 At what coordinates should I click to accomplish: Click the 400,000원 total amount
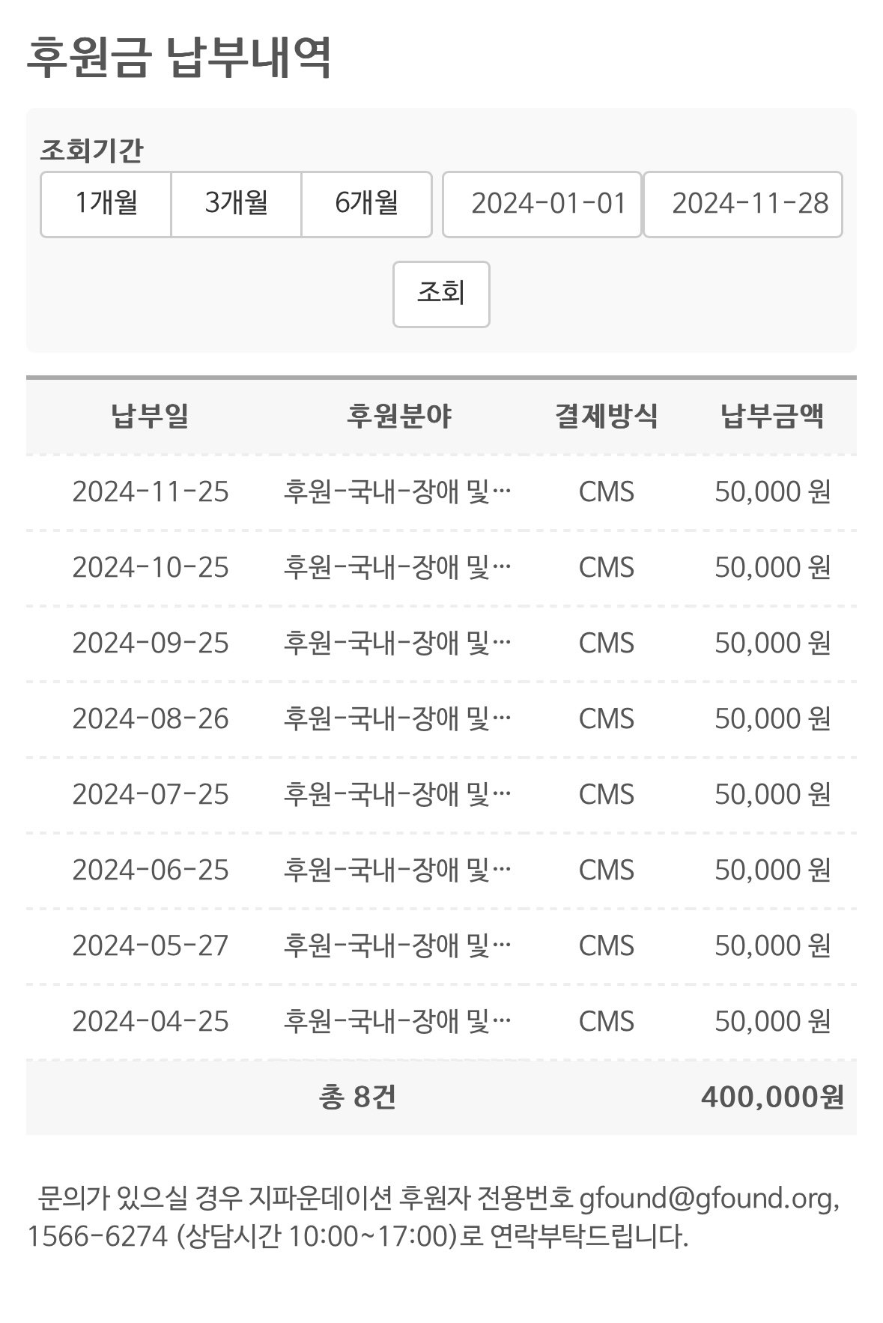tap(772, 1098)
